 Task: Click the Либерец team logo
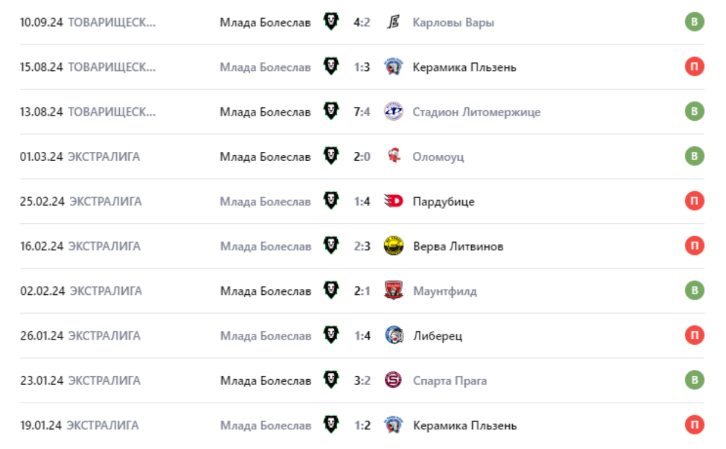pos(394,335)
